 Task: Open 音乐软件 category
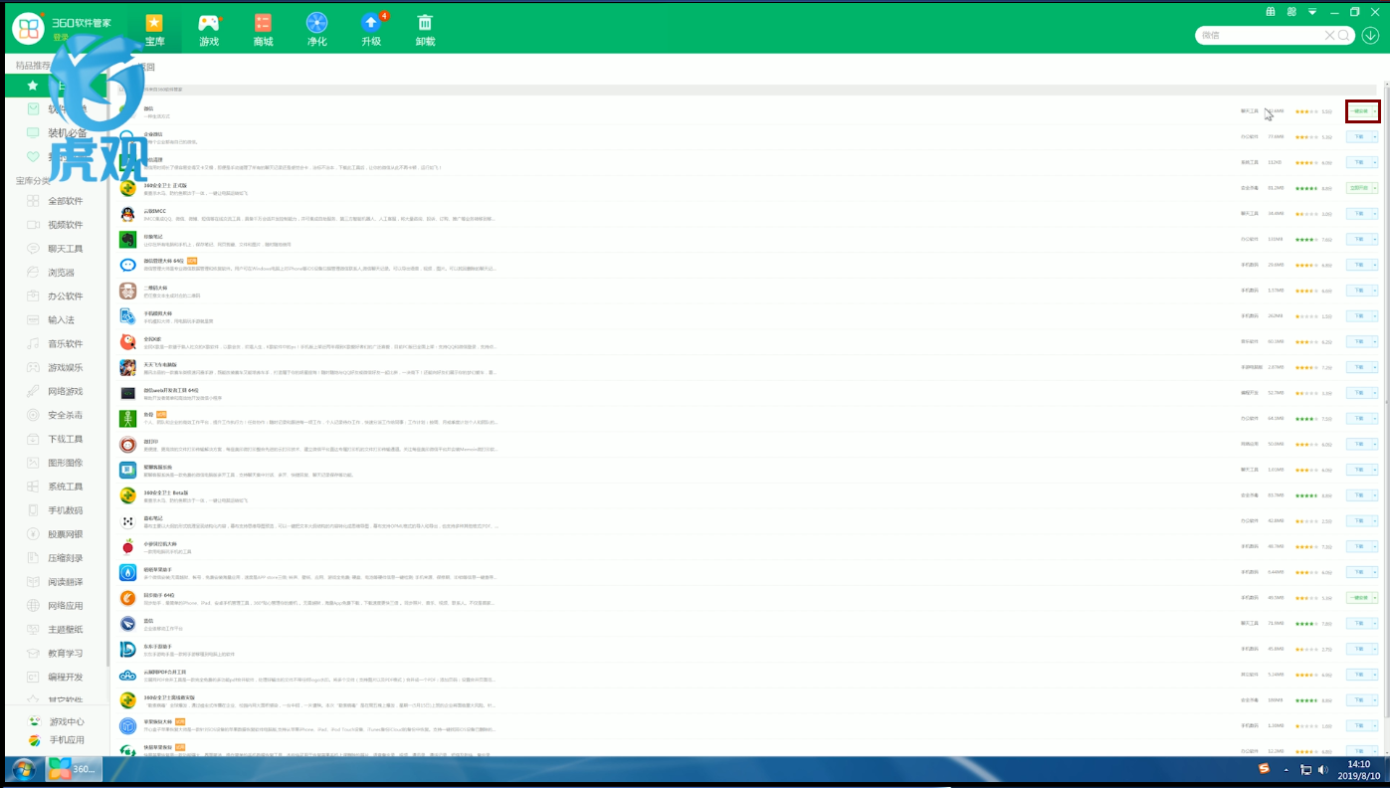(x=66, y=344)
